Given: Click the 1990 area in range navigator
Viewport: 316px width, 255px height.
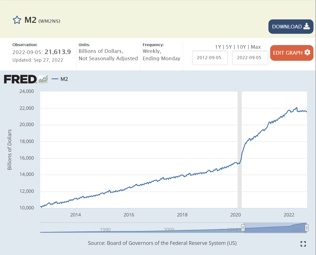Looking at the screenshot, I should tap(105, 229).
